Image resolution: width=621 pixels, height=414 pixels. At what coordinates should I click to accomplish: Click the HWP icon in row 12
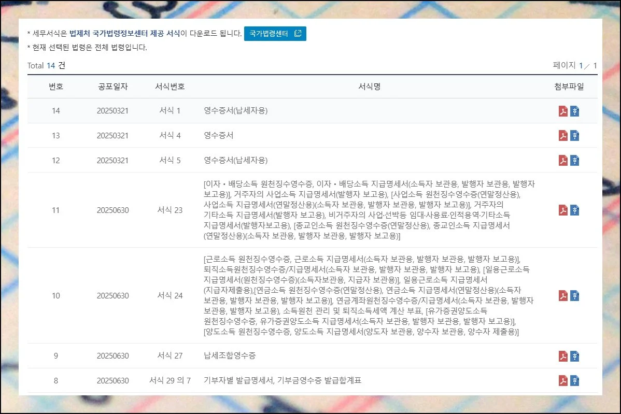[574, 161]
